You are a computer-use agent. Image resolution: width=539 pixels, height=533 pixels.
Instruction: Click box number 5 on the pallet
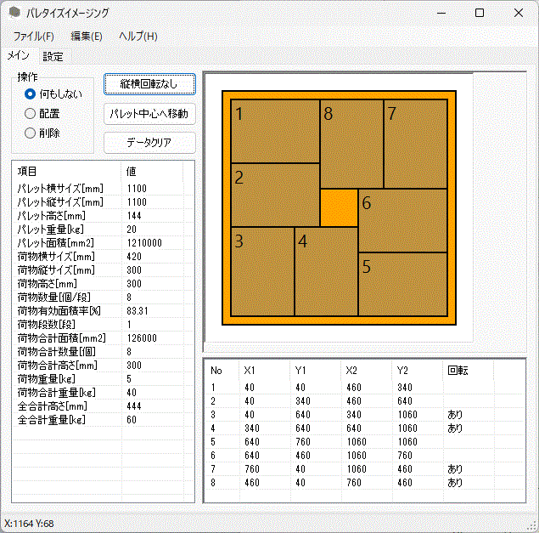point(402,283)
